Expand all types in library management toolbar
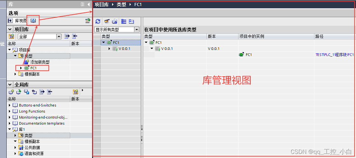This screenshot has width=356, height=158. point(124,21)
